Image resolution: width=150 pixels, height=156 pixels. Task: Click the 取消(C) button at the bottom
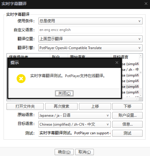tap(84, 152)
